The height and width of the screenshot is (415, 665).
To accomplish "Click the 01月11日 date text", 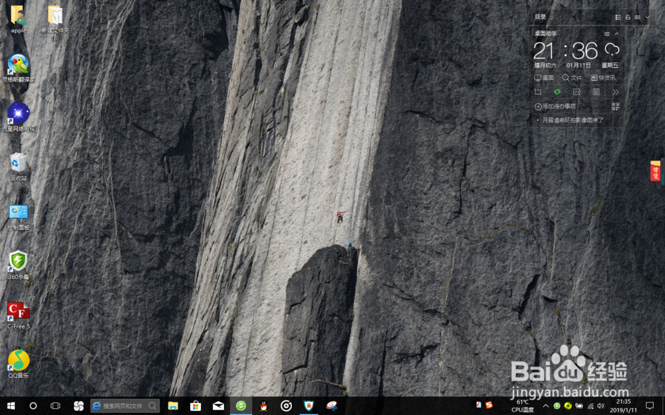I will click(578, 66).
